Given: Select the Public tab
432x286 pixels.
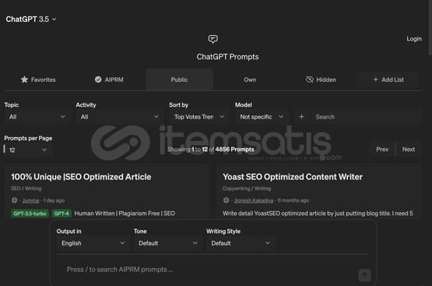Looking at the screenshot, I should [179, 79].
